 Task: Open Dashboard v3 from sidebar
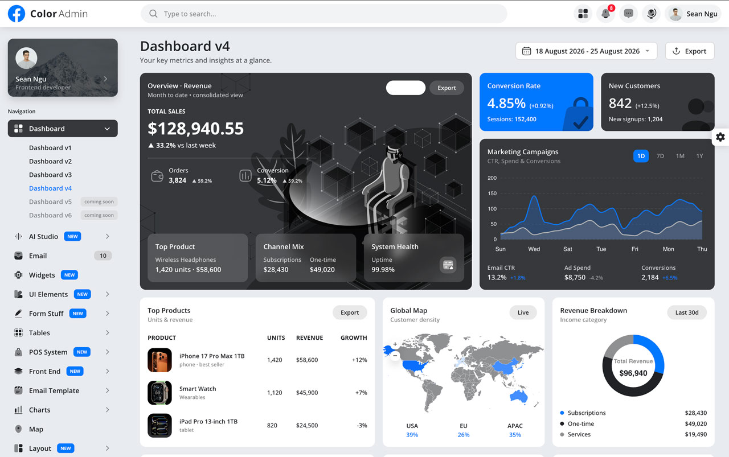[50, 175]
